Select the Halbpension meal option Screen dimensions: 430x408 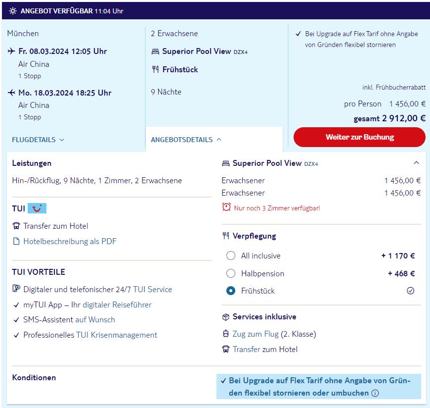(231, 273)
